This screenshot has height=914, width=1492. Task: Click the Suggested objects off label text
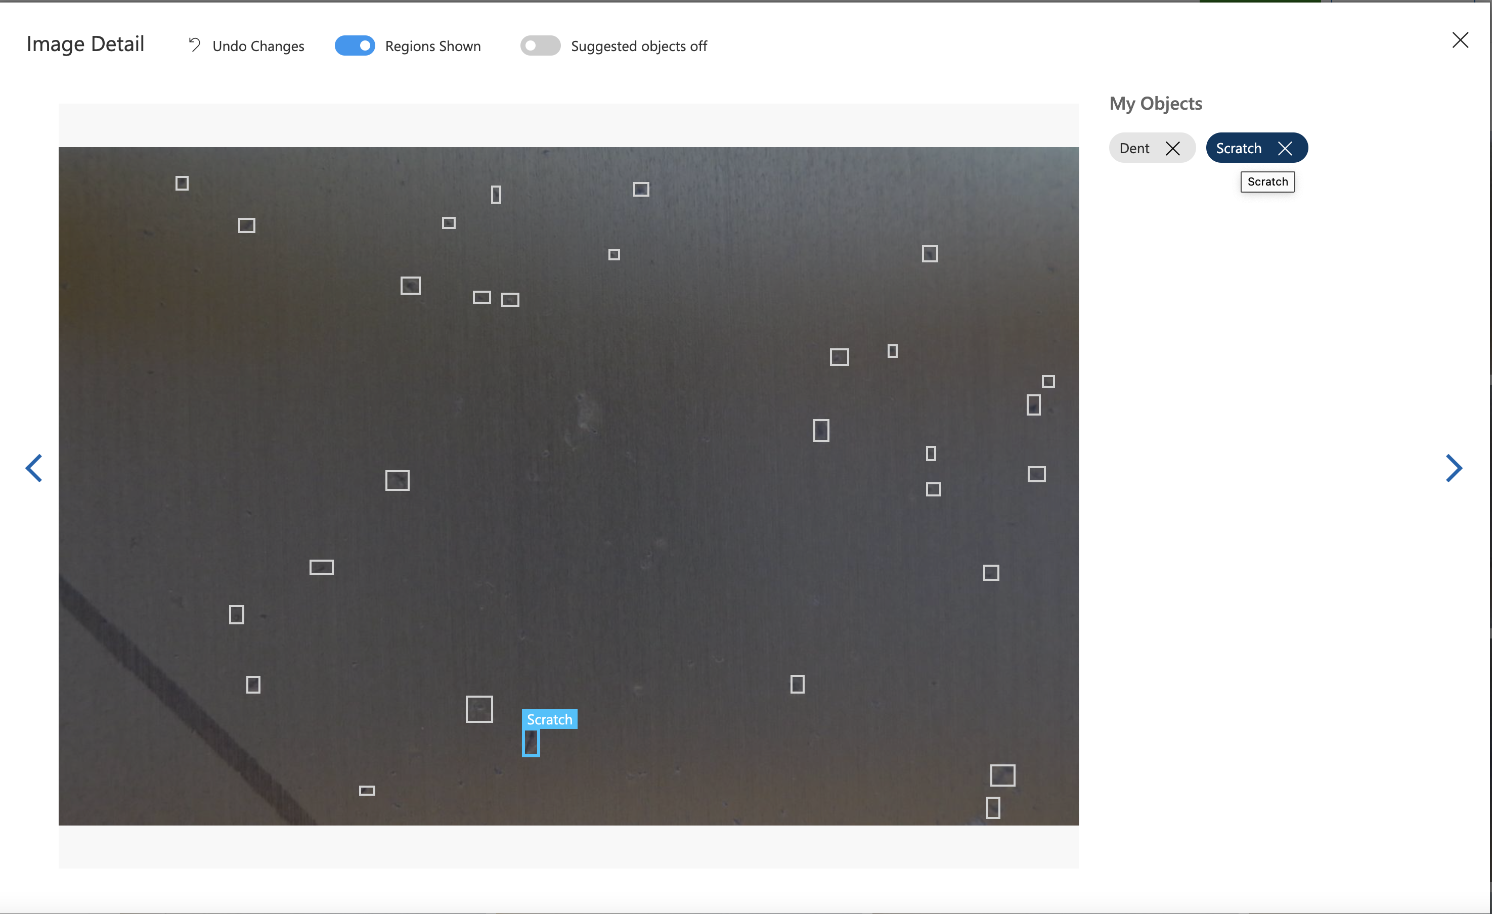coord(639,46)
